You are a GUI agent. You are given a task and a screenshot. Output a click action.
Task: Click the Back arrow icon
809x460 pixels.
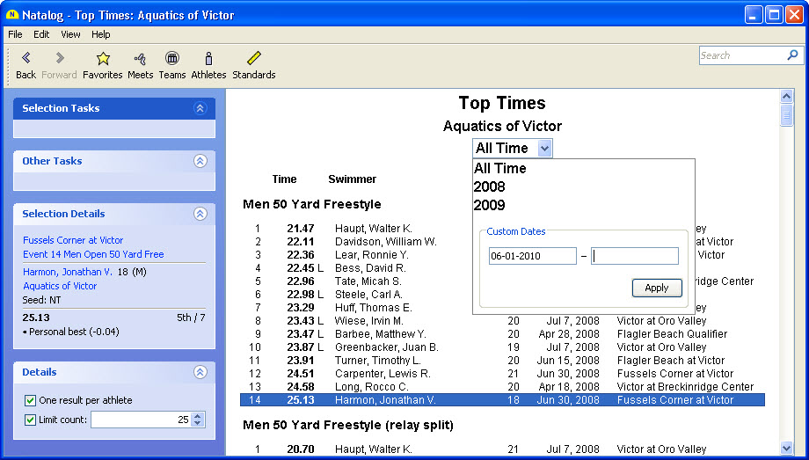tap(26, 59)
